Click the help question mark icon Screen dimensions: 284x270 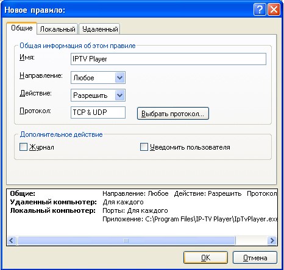(260, 10)
